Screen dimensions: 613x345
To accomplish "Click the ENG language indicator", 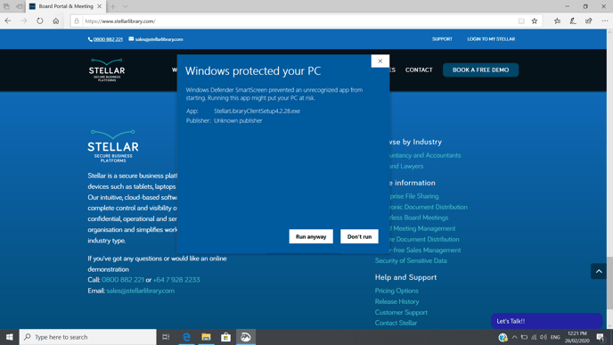I will coord(555,337).
